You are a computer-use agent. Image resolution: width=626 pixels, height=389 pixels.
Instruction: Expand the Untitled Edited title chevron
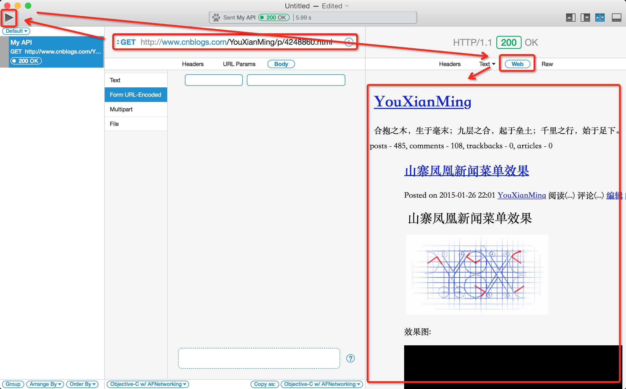347,6
